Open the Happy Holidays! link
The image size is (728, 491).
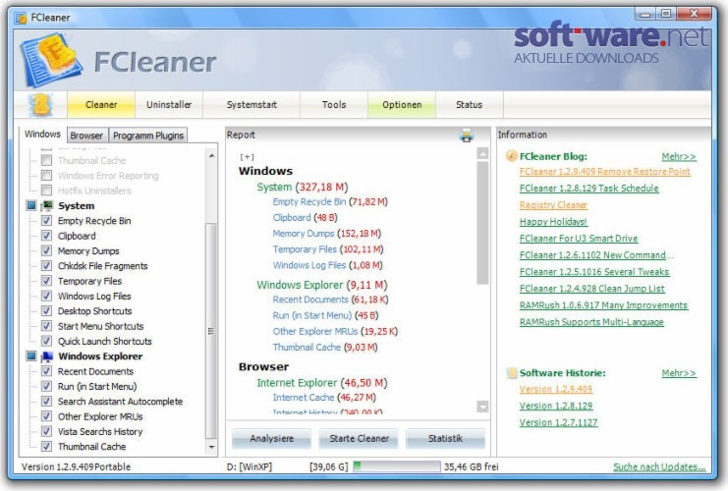[553, 222]
